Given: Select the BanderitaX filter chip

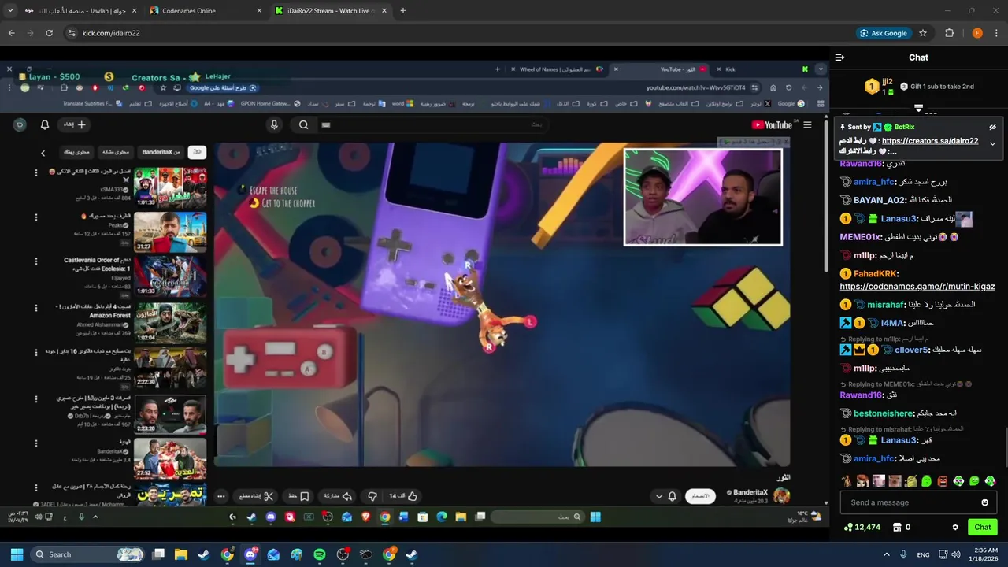Looking at the screenshot, I should pyautogui.click(x=161, y=152).
